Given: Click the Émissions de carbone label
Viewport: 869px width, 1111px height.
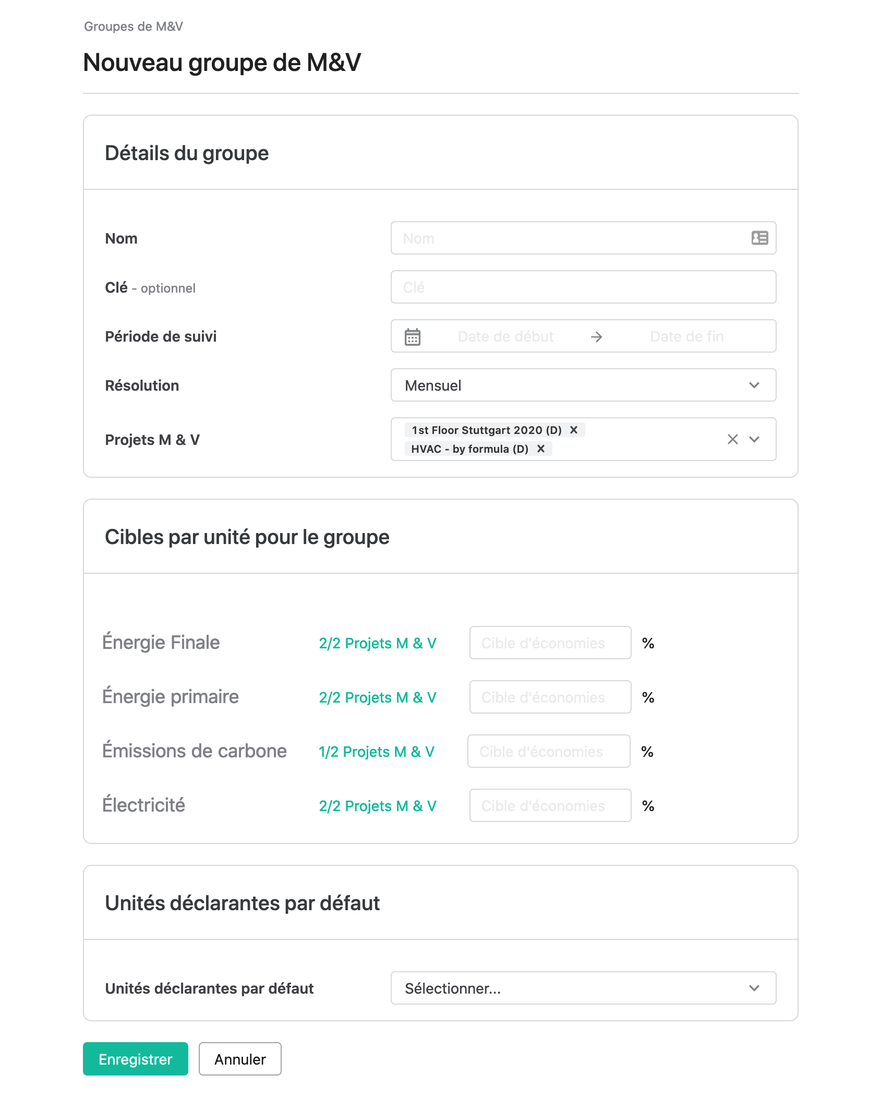Looking at the screenshot, I should coord(195,751).
